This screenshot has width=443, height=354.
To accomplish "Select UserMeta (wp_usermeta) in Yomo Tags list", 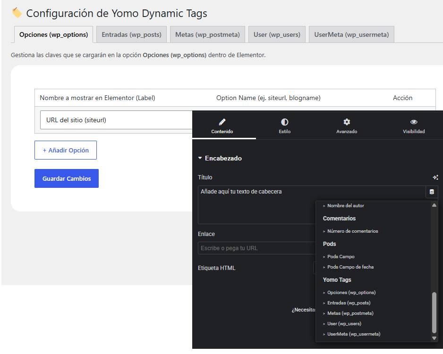I will tap(353, 334).
